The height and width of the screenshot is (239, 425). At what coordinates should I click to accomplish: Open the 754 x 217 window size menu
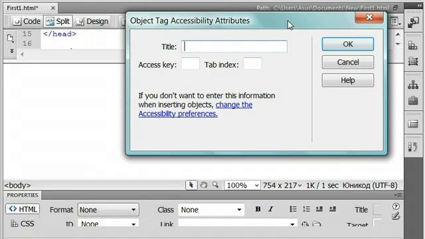tap(282, 185)
